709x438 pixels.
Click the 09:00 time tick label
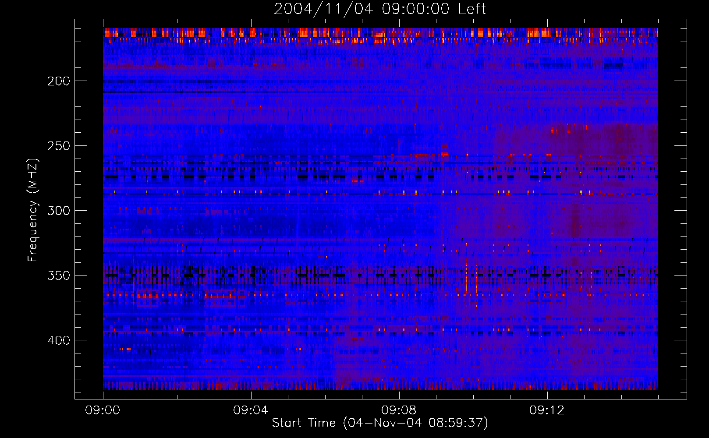103,410
